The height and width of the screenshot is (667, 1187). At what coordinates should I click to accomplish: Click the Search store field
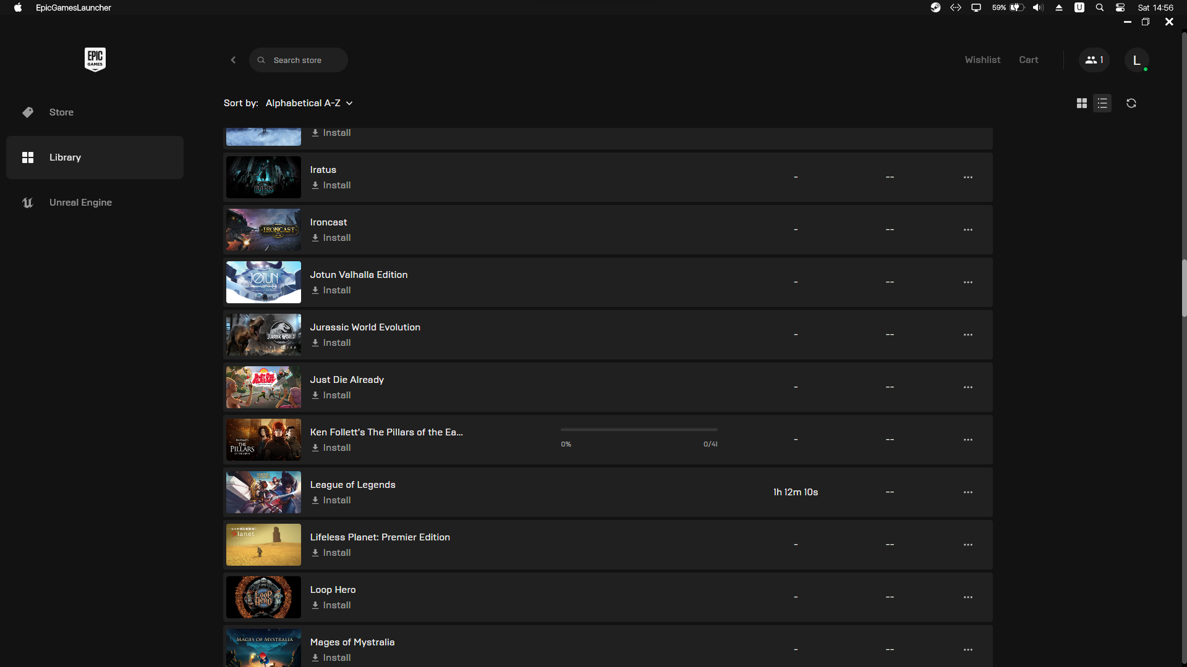pos(297,61)
